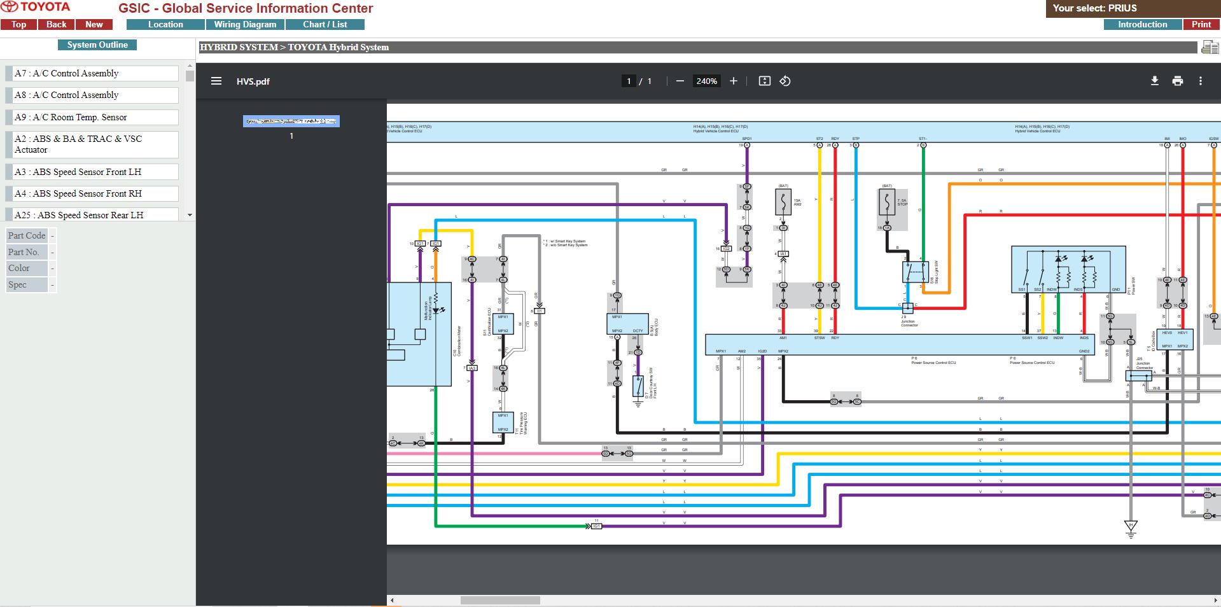Select A2 : ABS & BA & TRAC & VSC Actuator
Image resolution: width=1221 pixels, height=607 pixels.
(92, 144)
